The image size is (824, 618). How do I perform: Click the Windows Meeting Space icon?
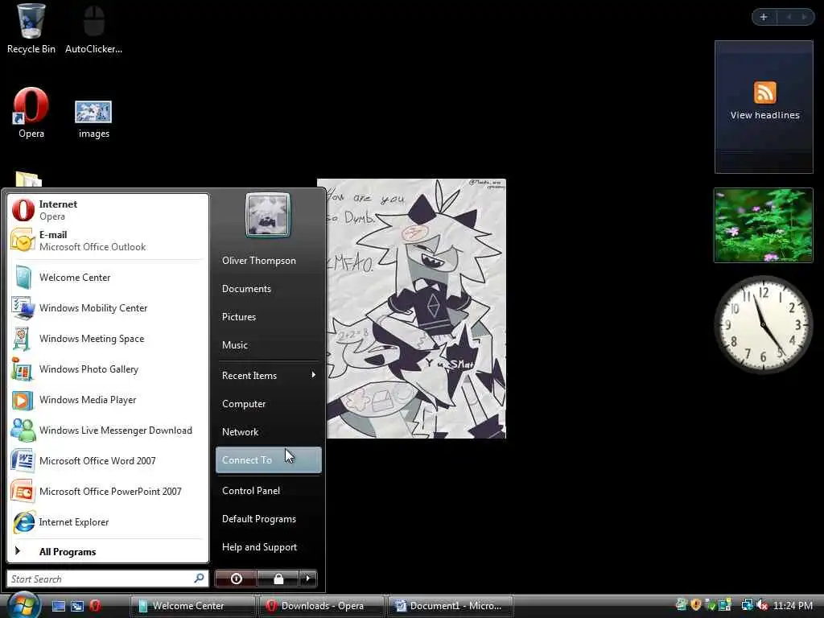(x=22, y=339)
